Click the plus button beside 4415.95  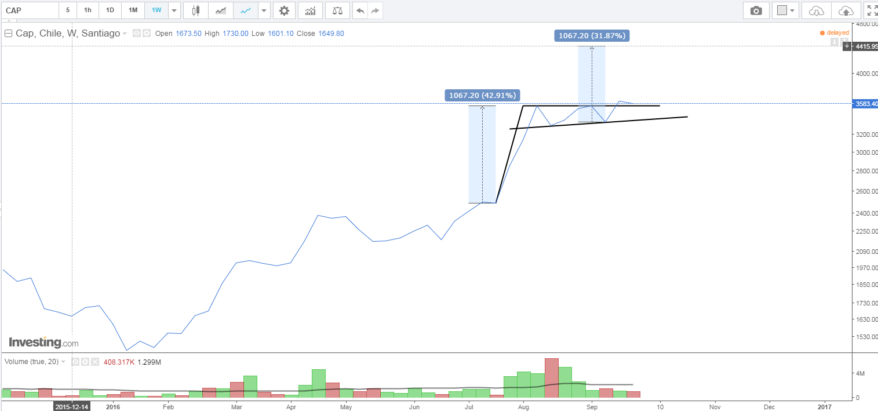click(847, 46)
